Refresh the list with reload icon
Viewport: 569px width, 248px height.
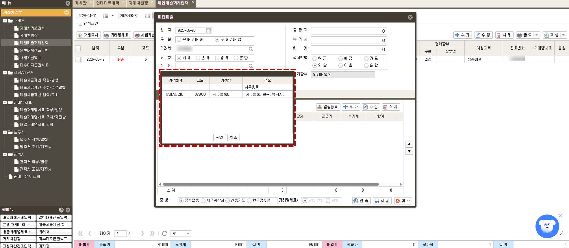pos(164,234)
